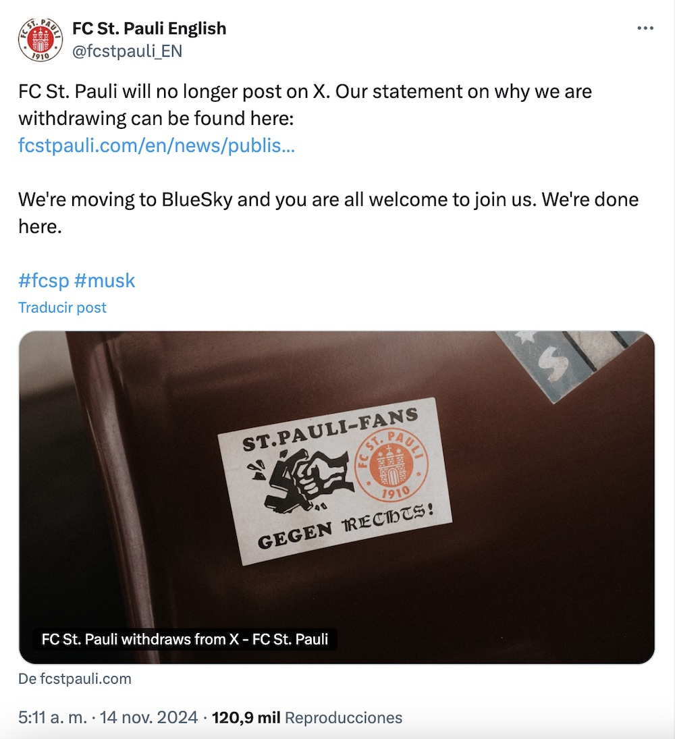View the "120,9 mil Reproducciones" count
Screen dimensions: 675x739
click(x=307, y=717)
